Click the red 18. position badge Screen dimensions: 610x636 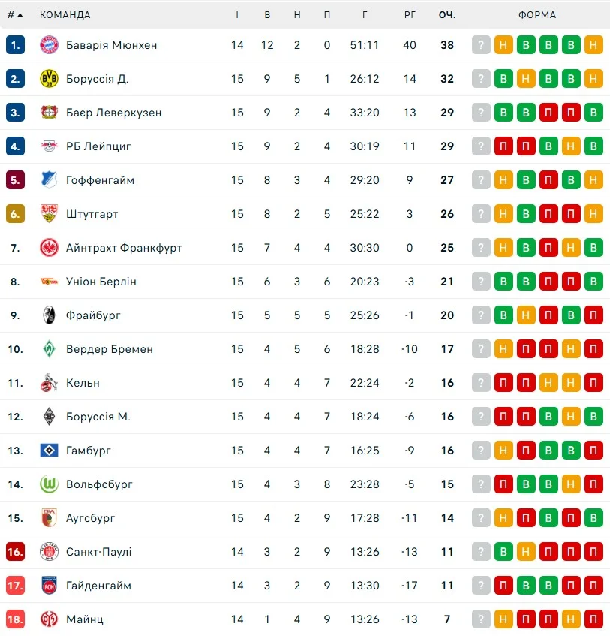pos(16,619)
